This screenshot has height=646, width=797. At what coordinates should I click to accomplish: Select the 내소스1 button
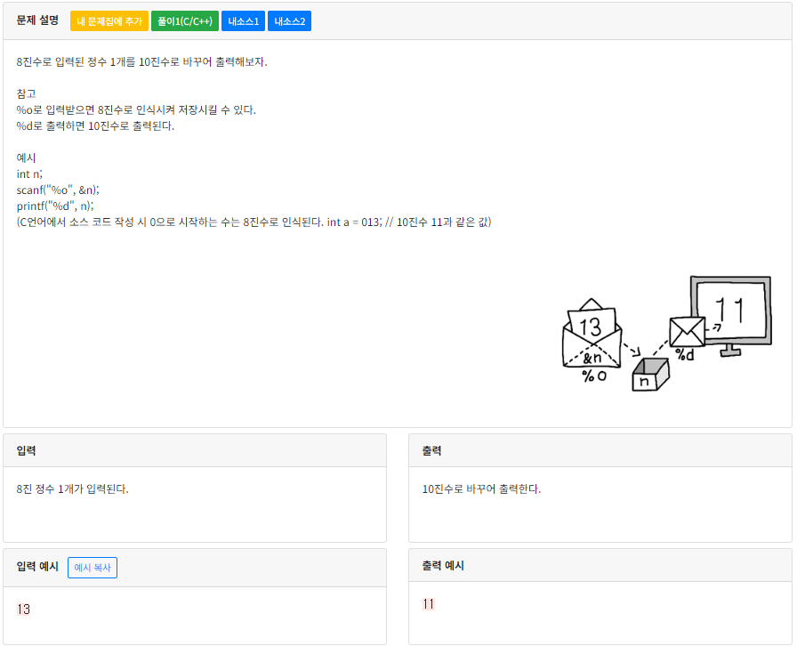(242, 20)
